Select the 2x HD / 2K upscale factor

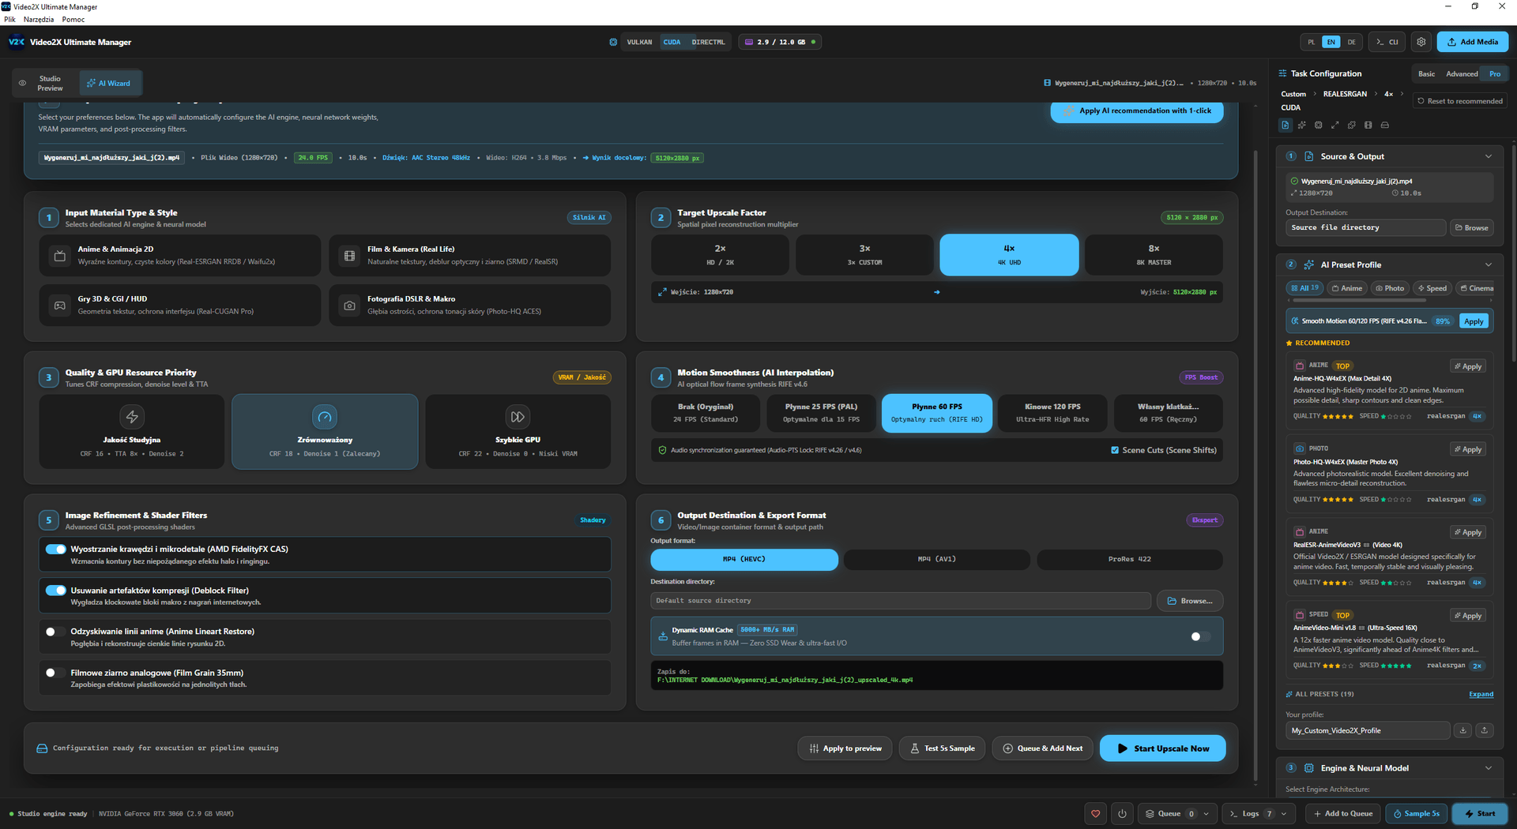pos(720,254)
